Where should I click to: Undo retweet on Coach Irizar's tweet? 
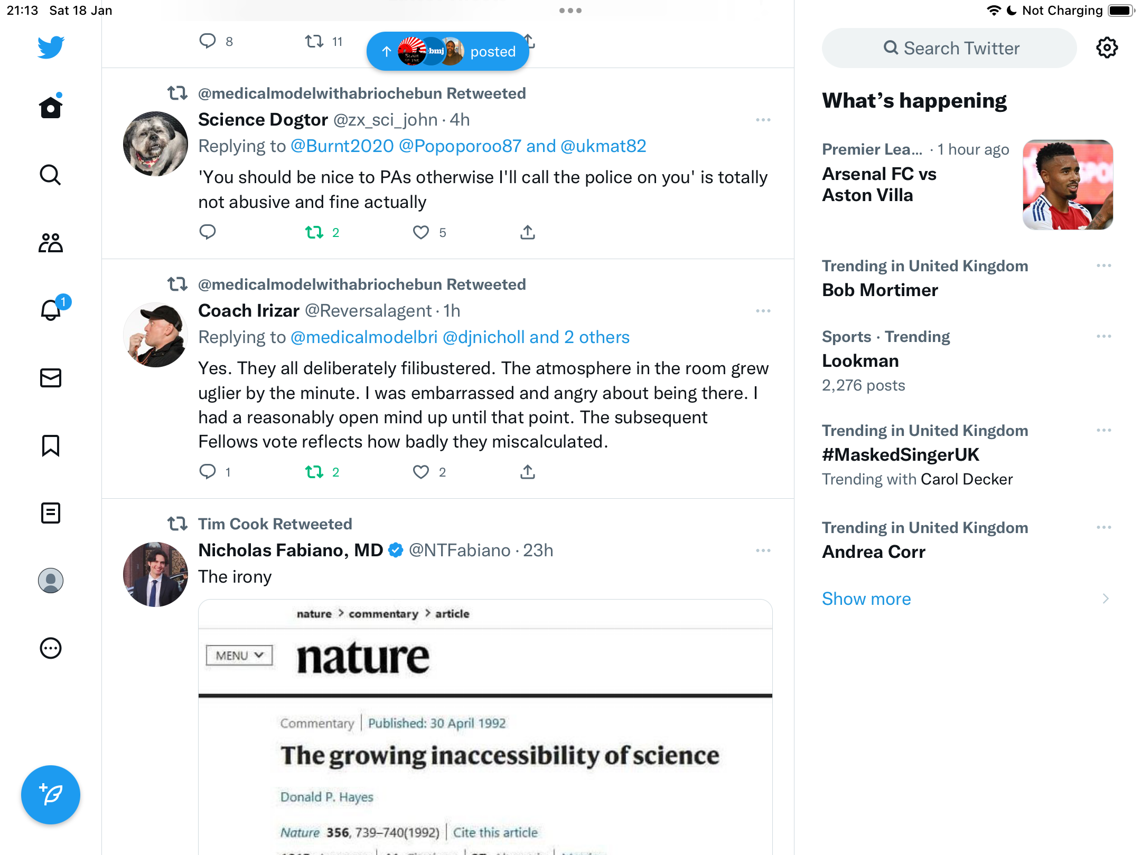(x=314, y=472)
